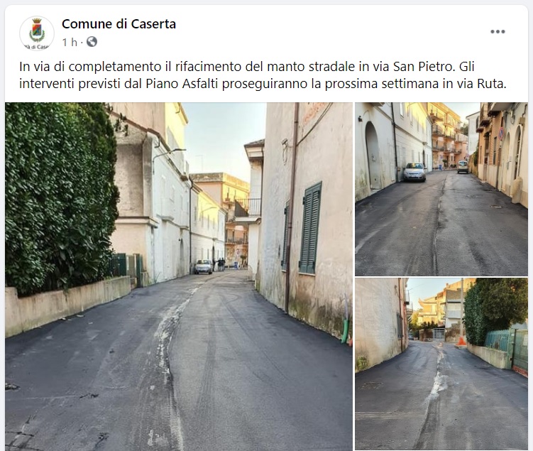The width and height of the screenshot is (533, 451).
Task: Open the three-dot post options menu
Action: 498,32
